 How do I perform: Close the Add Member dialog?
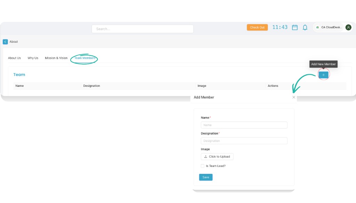[294, 97]
